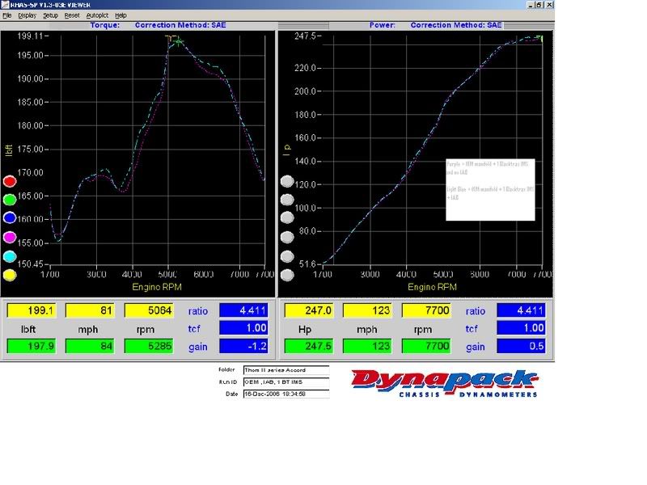The width and height of the screenshot is (647, 485).
Task: Open the Setup menu
Action: click(50, 15)
